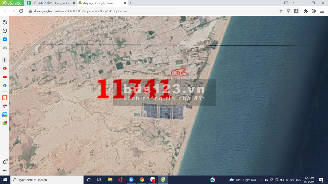328x184 pixels.
Task: Click the Windows taskbar search box
Action: tap(47, 180)
